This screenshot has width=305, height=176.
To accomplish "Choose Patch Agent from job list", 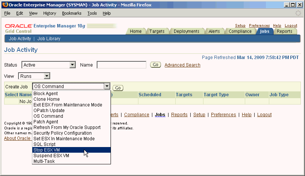I will click(71, 122).
